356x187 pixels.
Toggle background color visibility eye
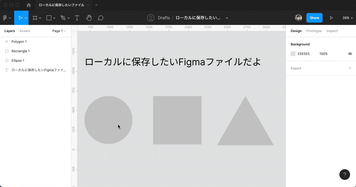pyautogui.click(x=350, y=54)
